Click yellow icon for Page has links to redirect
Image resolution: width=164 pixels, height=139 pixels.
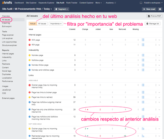click(x=30, y=97)
